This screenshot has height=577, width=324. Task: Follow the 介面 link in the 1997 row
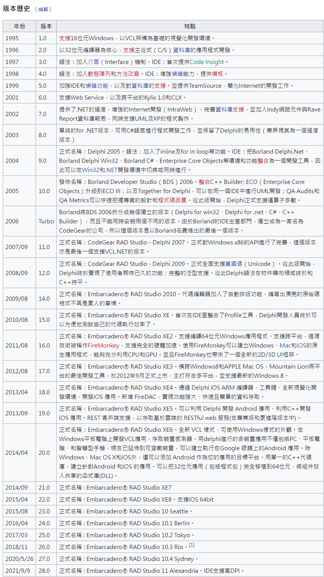coord(93,62)
